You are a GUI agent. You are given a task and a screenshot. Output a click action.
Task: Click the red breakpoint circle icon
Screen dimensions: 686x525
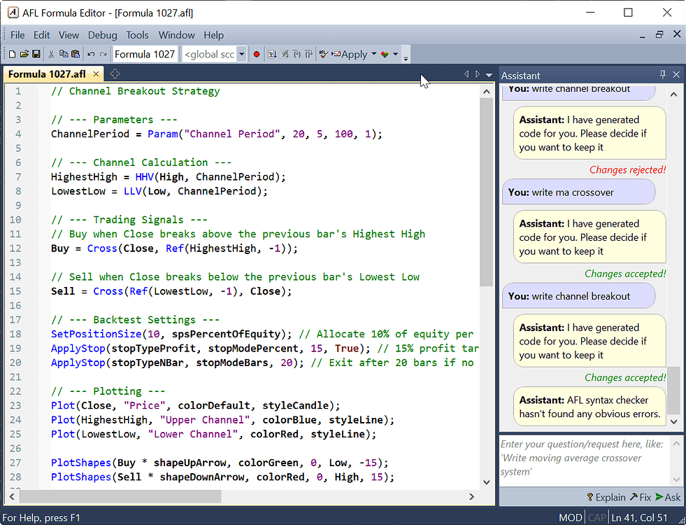pos(257,54)
